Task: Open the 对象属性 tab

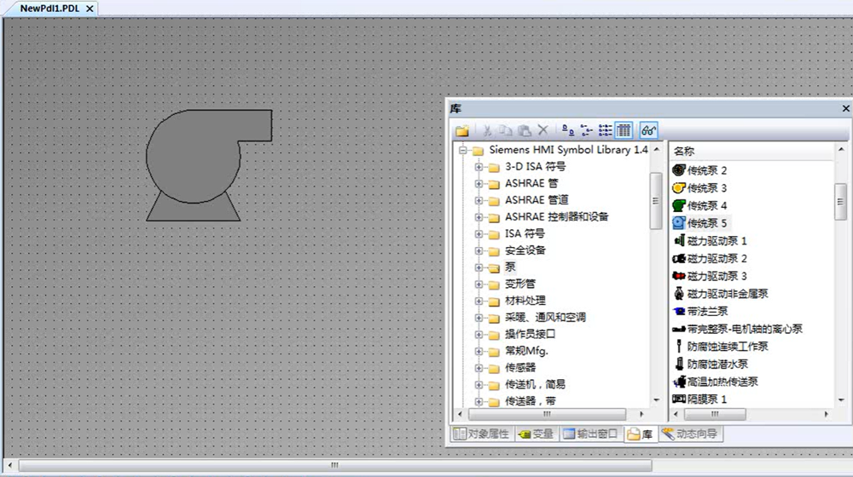Action: [x=481, y=434]
